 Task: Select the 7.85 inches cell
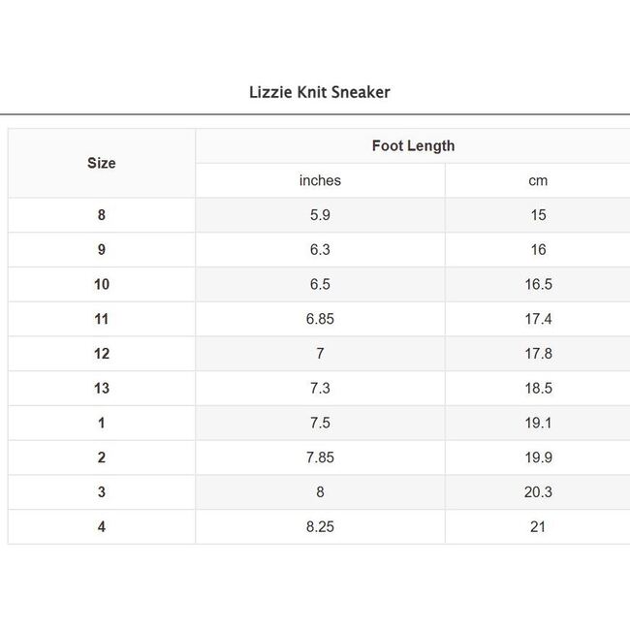click(320, 457)
